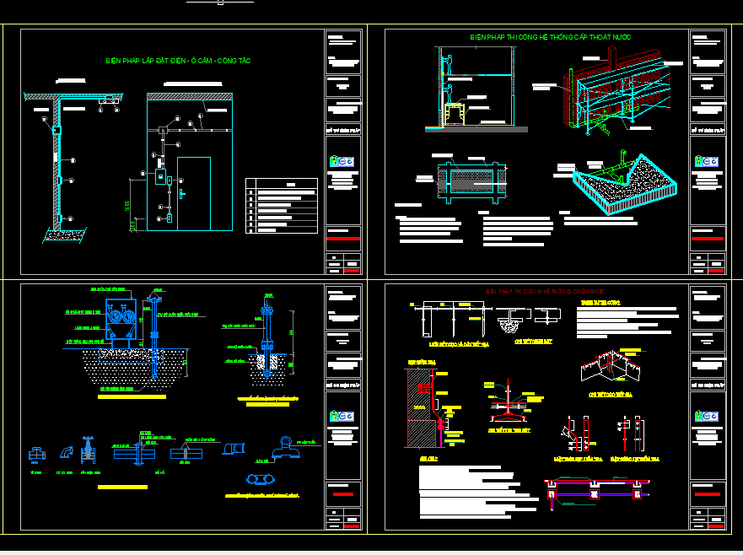Select the ceiling junction box on the conduit
This screenshot has width=743, height=555.
tap(160, 130)
